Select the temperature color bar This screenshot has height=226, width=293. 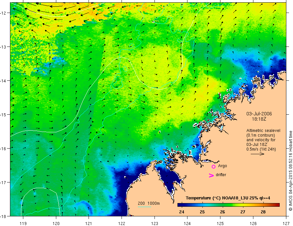228,205
